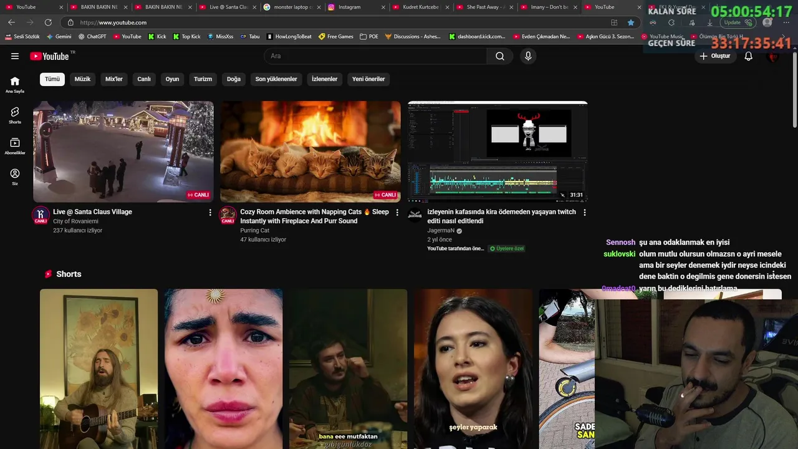This screenshot has width=798, height=449.
Task: Open the HowLongToBeat bookmark
Action: pyautogui.click(x=289, y=37)
